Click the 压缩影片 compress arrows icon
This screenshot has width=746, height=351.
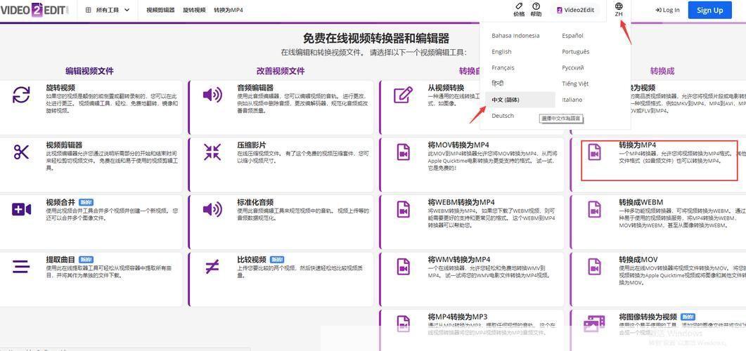(212, 152)
